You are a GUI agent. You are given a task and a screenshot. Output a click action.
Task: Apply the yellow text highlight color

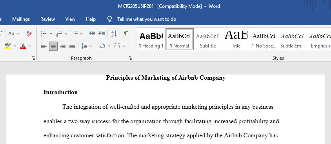[7, 46]
